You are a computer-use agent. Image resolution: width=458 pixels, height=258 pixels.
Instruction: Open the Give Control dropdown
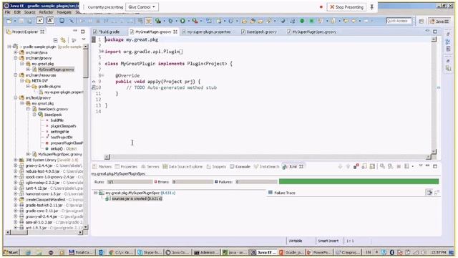coord(142,7)
